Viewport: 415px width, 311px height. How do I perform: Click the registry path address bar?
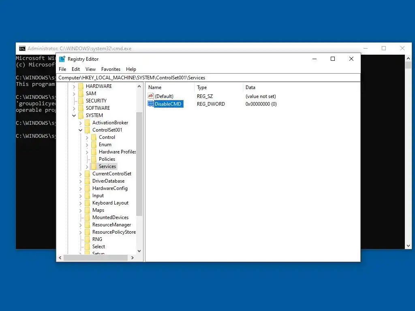click(209, 77)
